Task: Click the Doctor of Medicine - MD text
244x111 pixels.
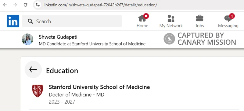Action: 77,94
